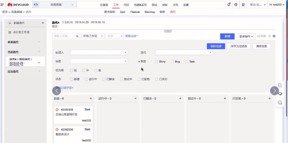The image size is (288, 143).
Task: Switch to the 构建&发布 tab
Action: (x=140, y=5)
